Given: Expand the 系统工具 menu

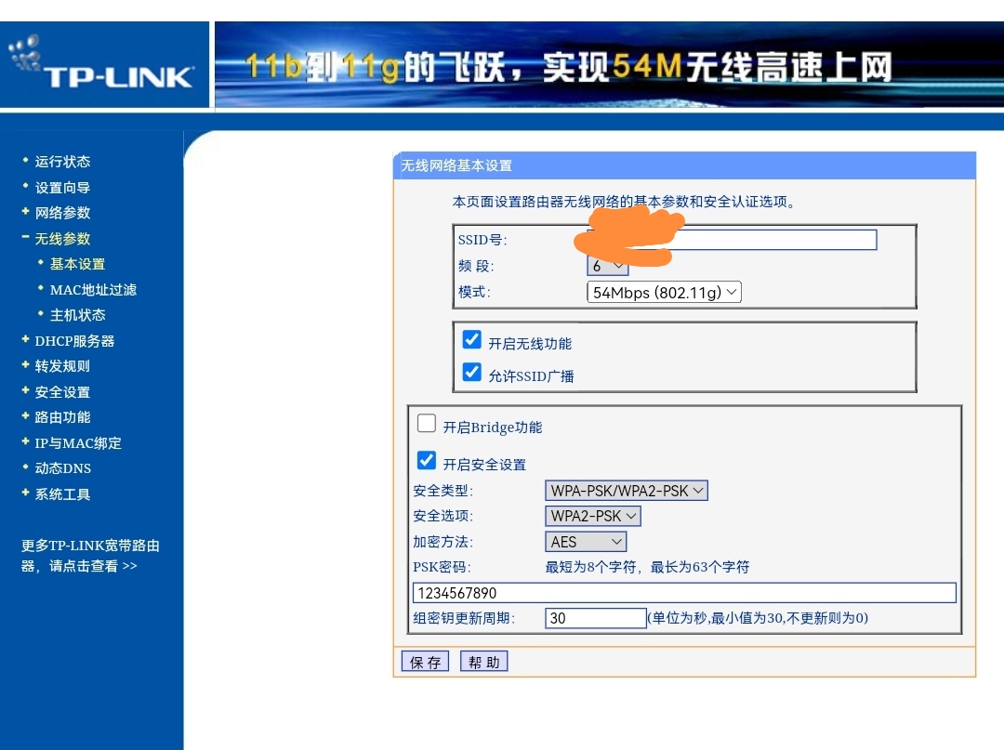Looking at the screenshot, I should (62, 494).
